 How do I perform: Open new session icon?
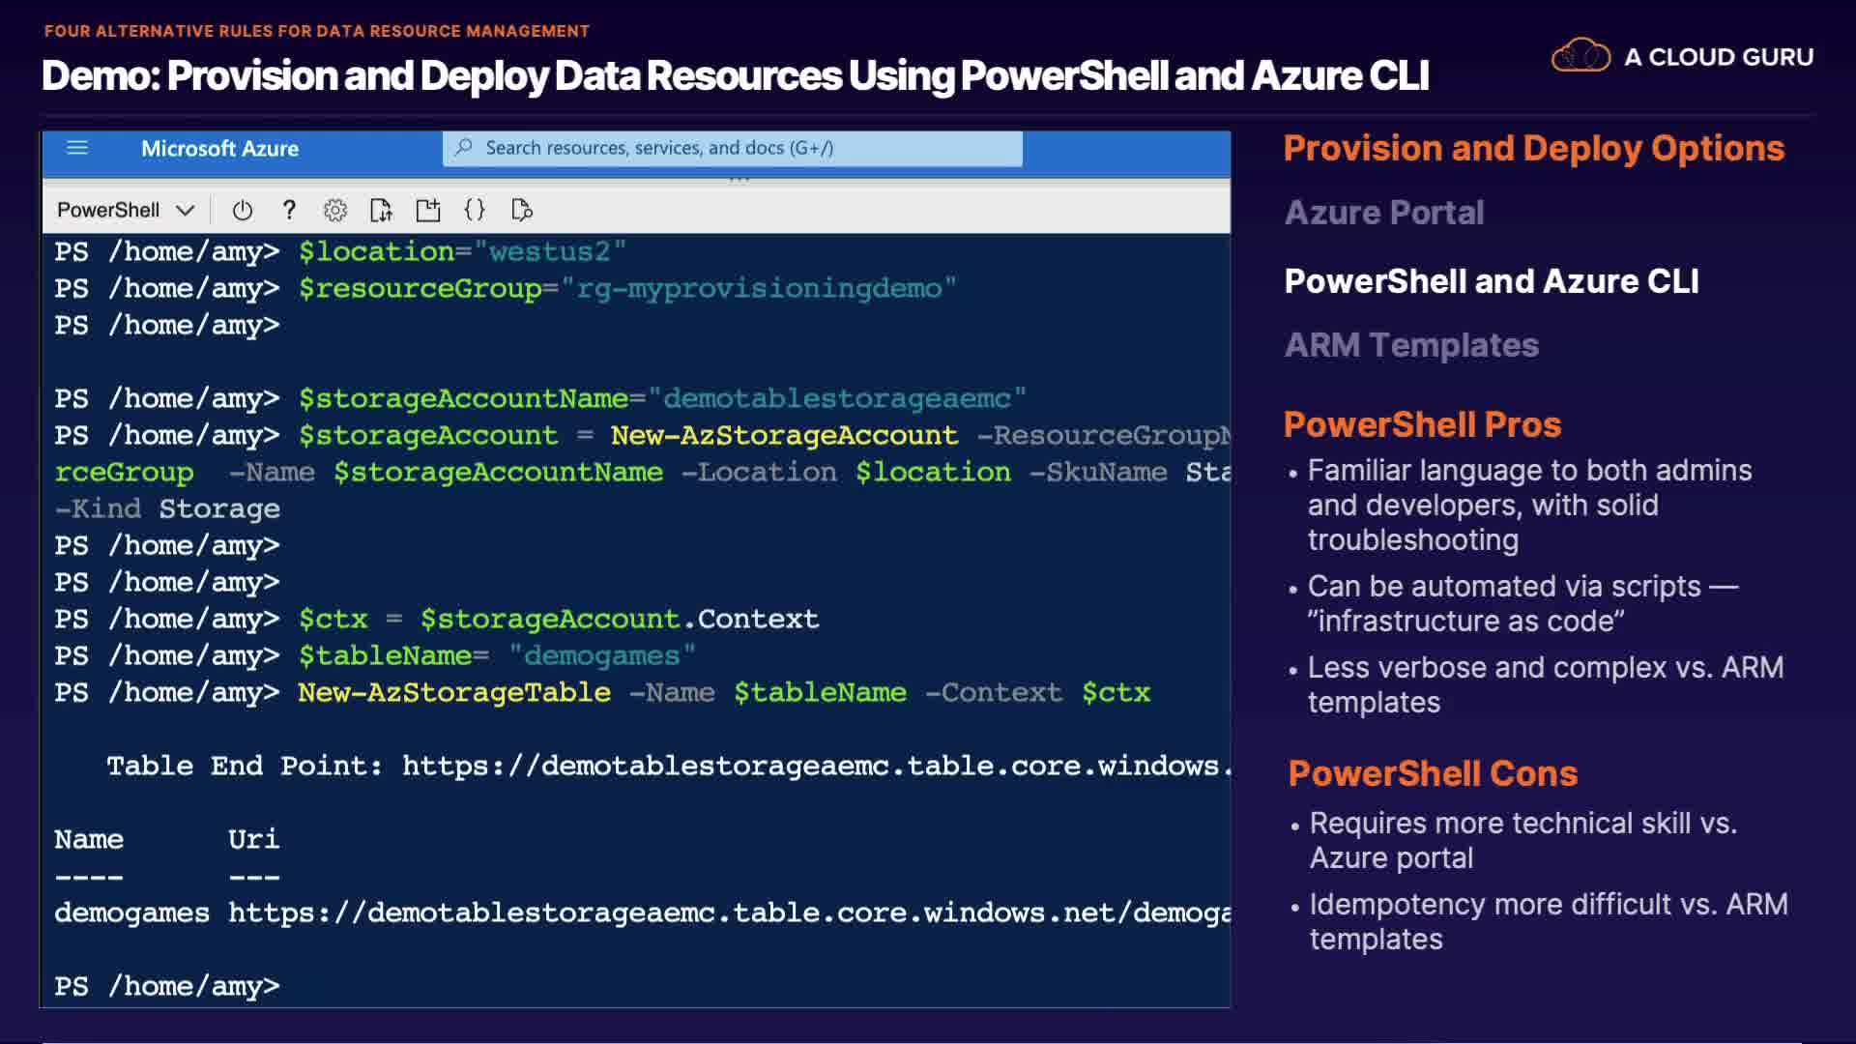(x=427, y=210)
